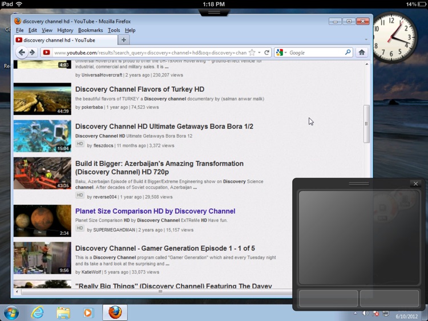Viewport: 428px width, 321px height.
Task: Click the search magnifier icon in Google box
Action: pyautogui.click(x=348, y=52)
